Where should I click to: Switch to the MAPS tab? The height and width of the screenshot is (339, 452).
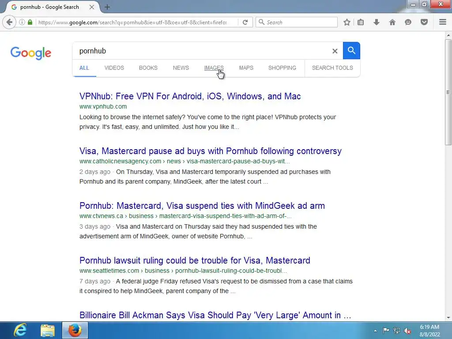246,68
